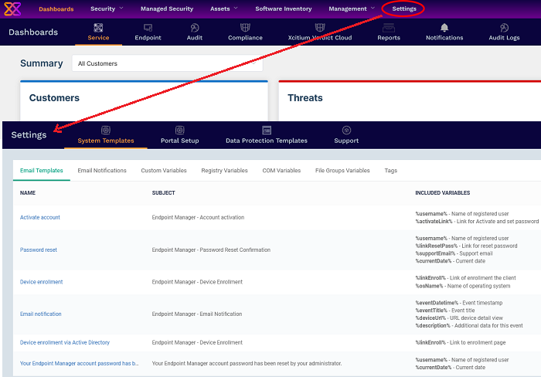541x377 pixels.
Task: Open the Software Inventory menu
Action: click(x=284, y=9)
